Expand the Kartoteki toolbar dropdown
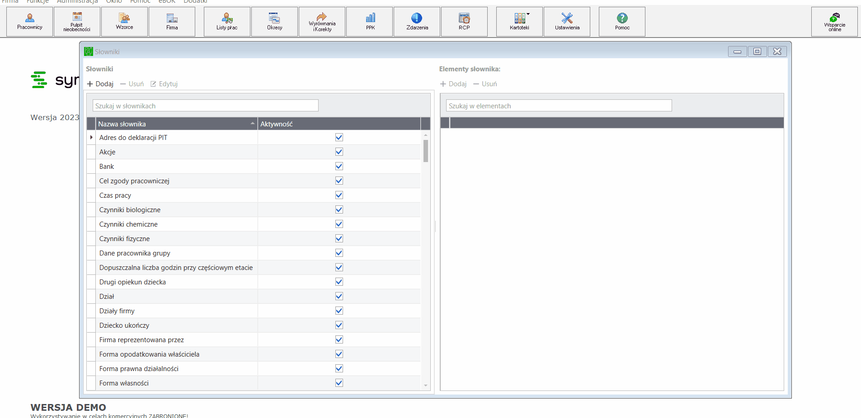 (x=528, y=14)
